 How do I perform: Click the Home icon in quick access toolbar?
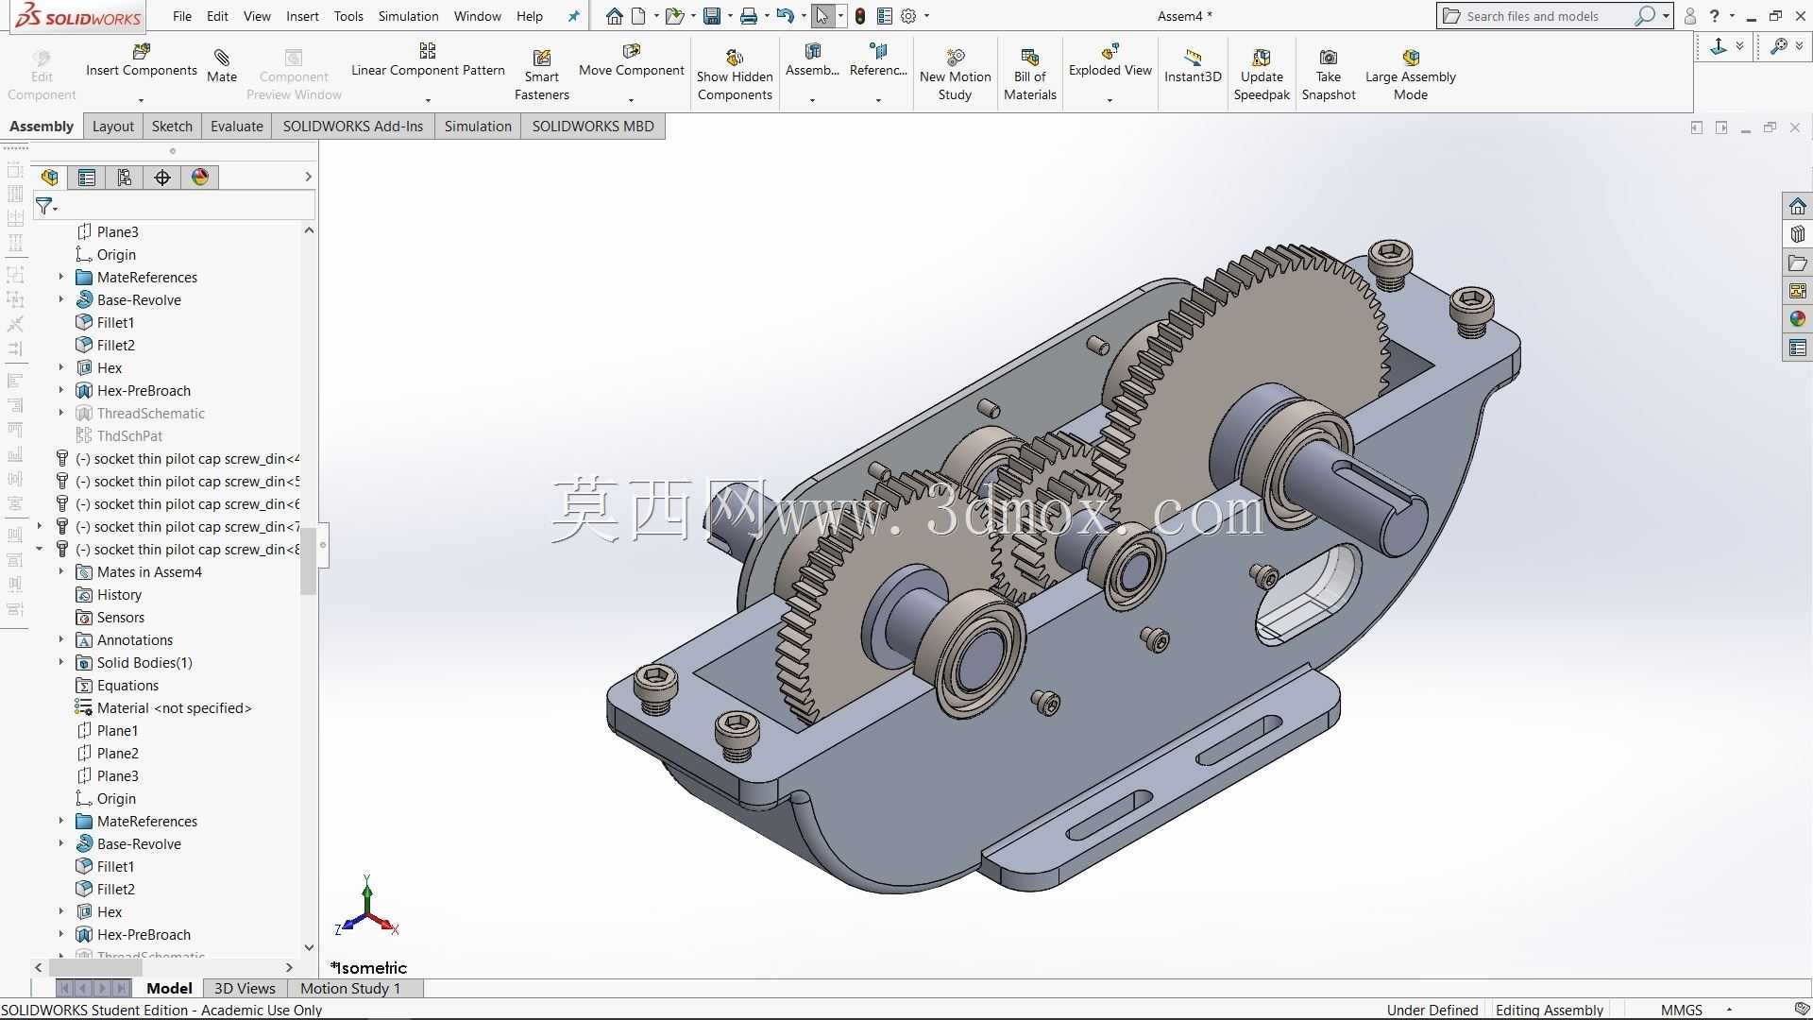(615, 16)
